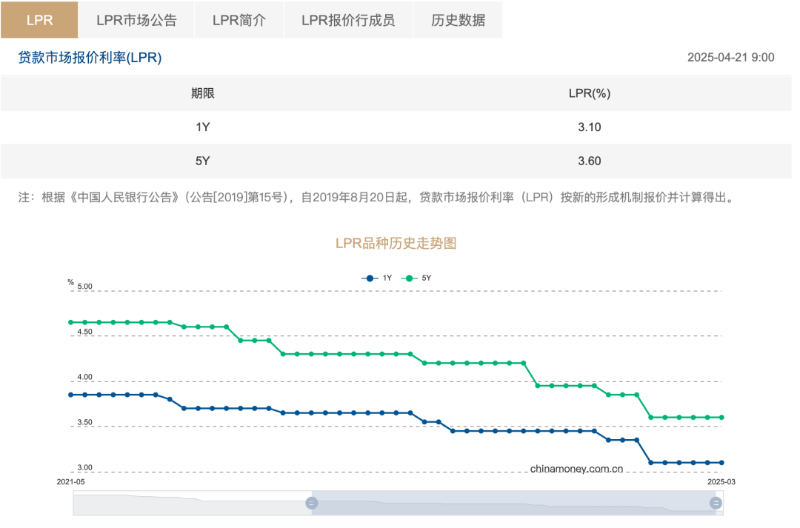The width and height of the screenshot is (800, 528).
Task: Click the first point on blue 1Y line
Action: (71, 395)
